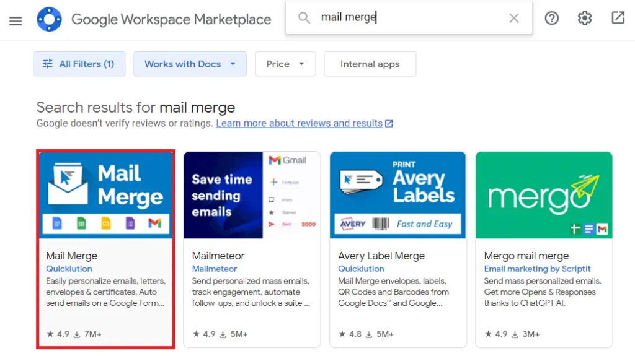635x356 pixels.
Task: Click Email marketing by Scriptit link
Action: click(x=537, y=269)
